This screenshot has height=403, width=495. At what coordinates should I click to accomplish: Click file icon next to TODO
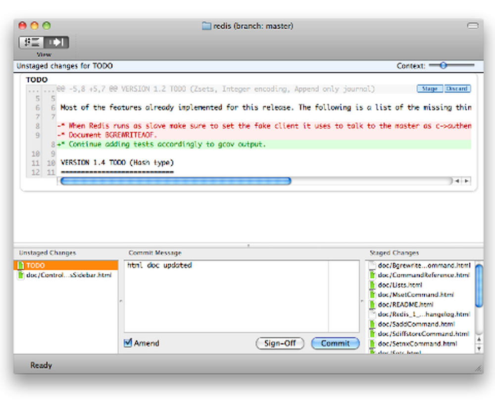click(21, 265)
